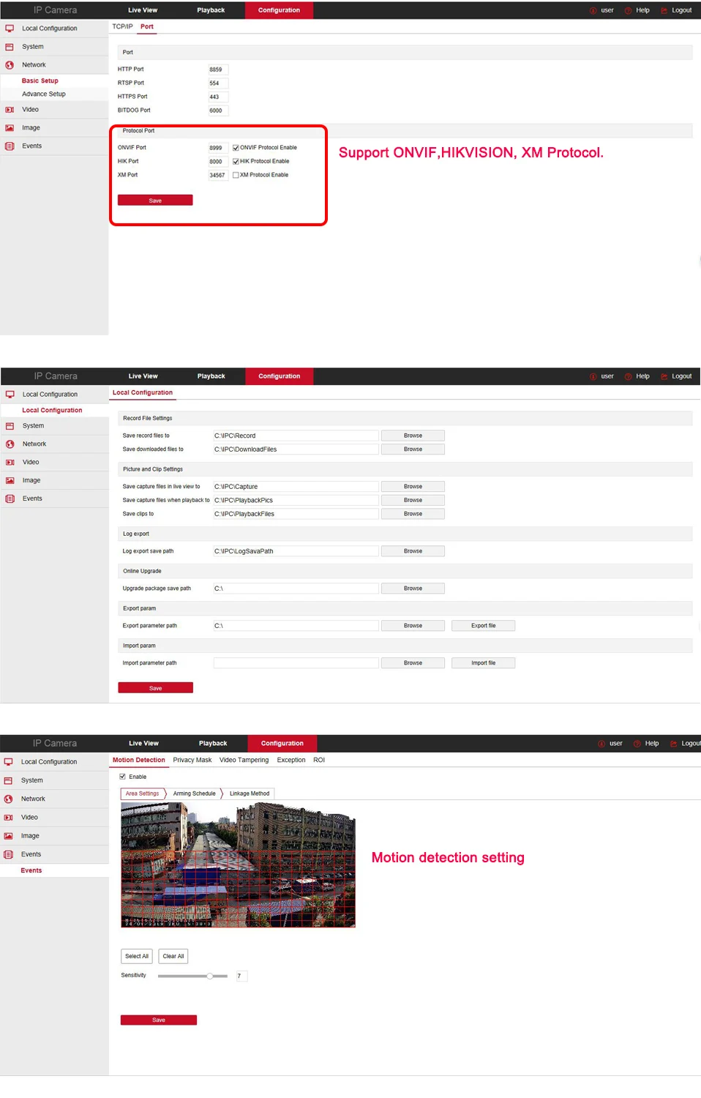
Task: Open TCP/IP tab
Action: (x=122, y=27)
